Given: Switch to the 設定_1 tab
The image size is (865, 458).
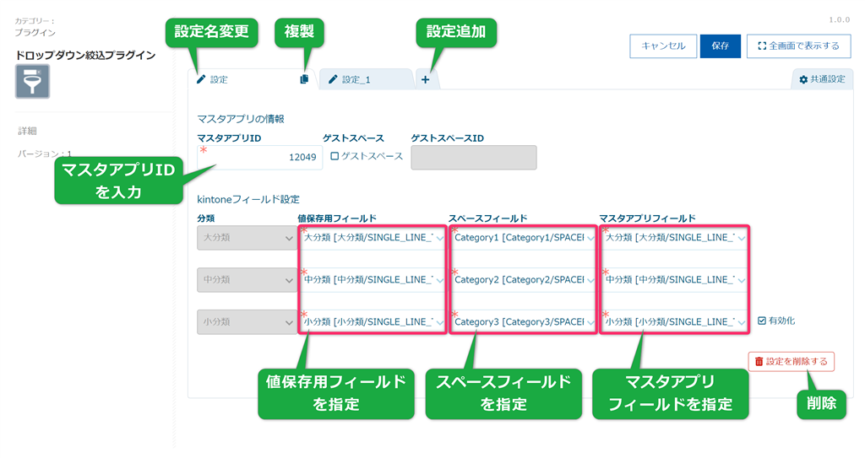Looking at the screenshot, I should click(366, 79).
